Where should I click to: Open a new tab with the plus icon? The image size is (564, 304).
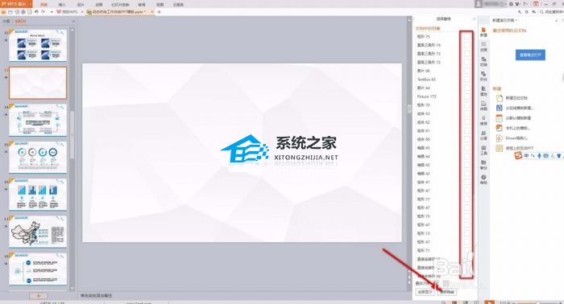(159, 12)
